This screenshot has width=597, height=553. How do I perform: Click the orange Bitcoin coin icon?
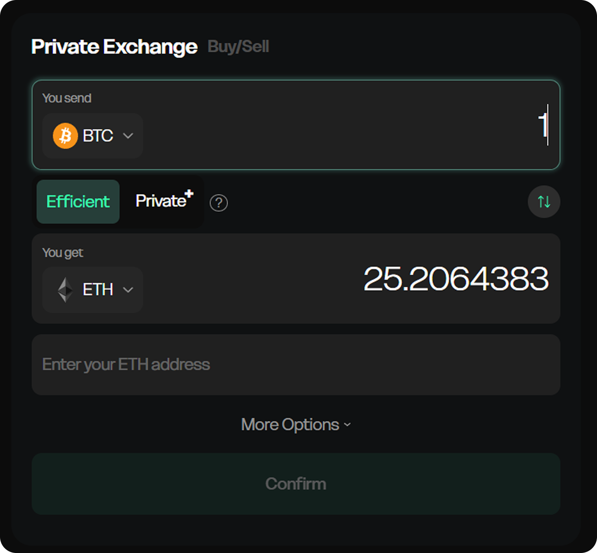pyautogui.click(x=65, y=136)
